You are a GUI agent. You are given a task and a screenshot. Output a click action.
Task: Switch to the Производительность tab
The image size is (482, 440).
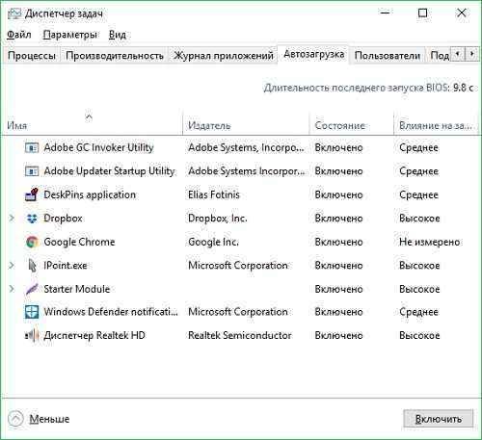115,56
